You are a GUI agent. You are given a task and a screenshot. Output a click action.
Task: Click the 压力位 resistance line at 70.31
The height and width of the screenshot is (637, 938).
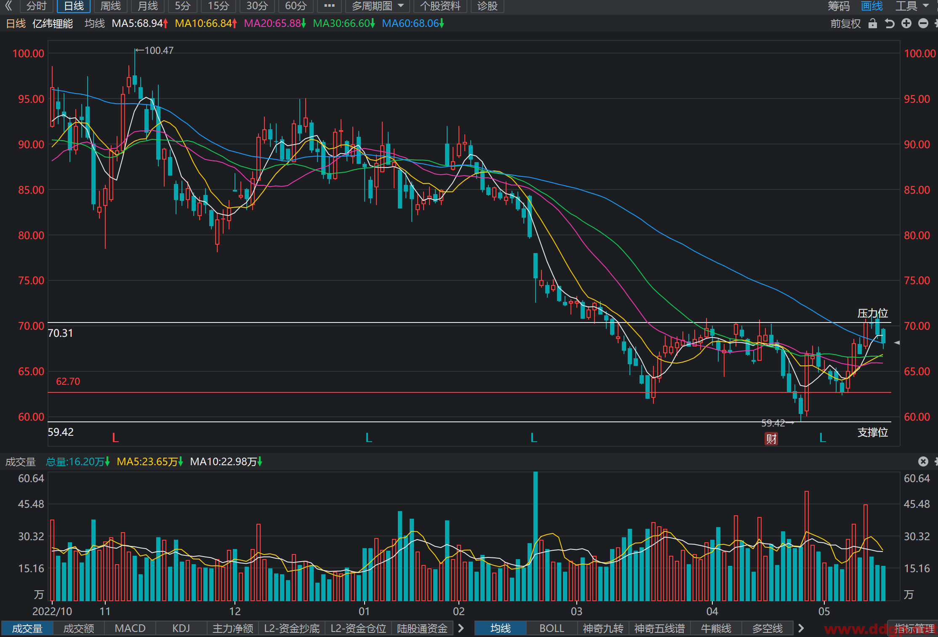469,322
